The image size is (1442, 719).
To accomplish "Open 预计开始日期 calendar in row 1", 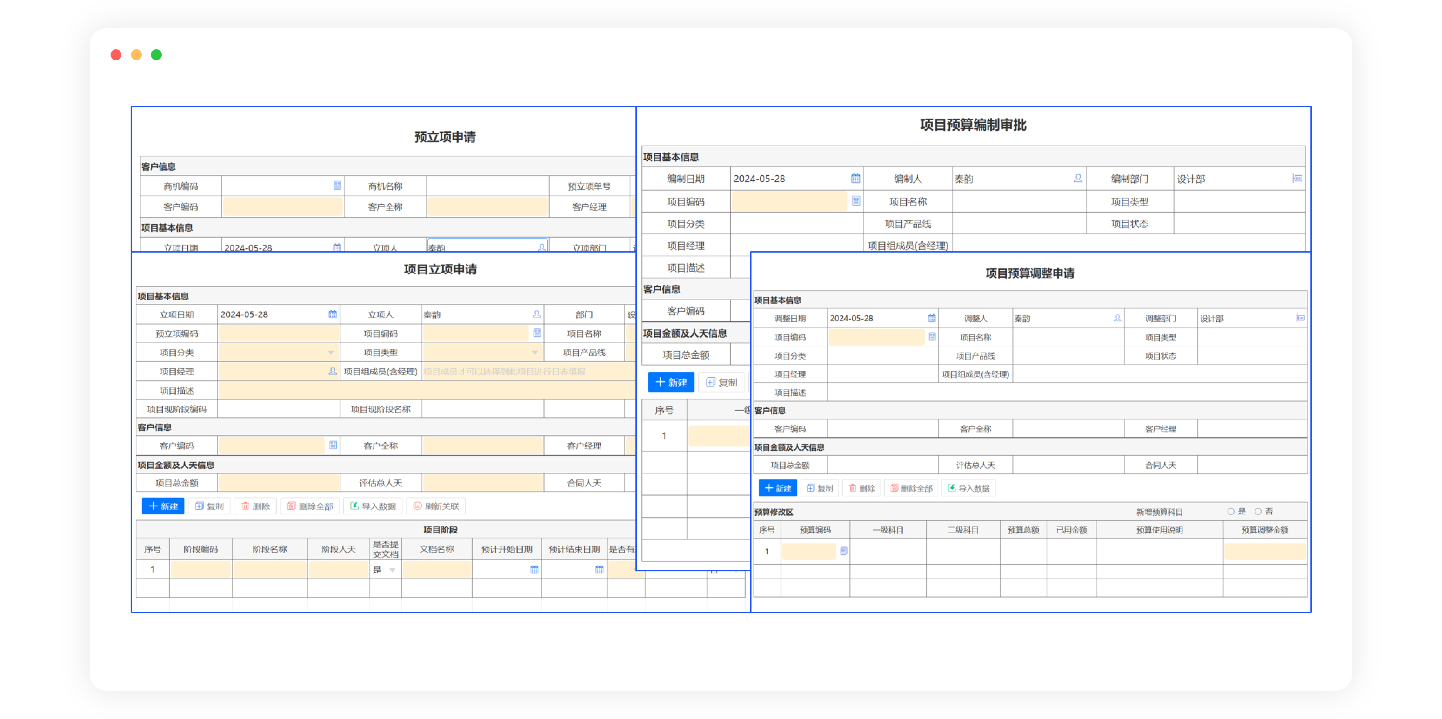I will tap(534, 569).
